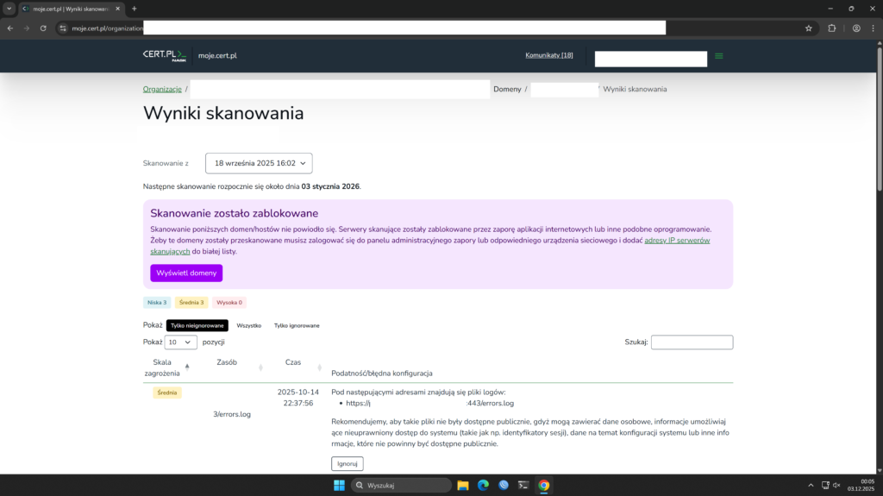
Task: Click 03 stycznia 2026 next scan date
Action: coord(330,186)
